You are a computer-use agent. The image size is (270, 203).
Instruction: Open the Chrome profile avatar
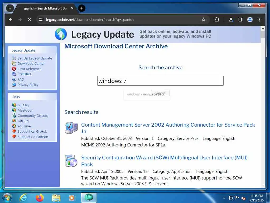pos(250,20)
